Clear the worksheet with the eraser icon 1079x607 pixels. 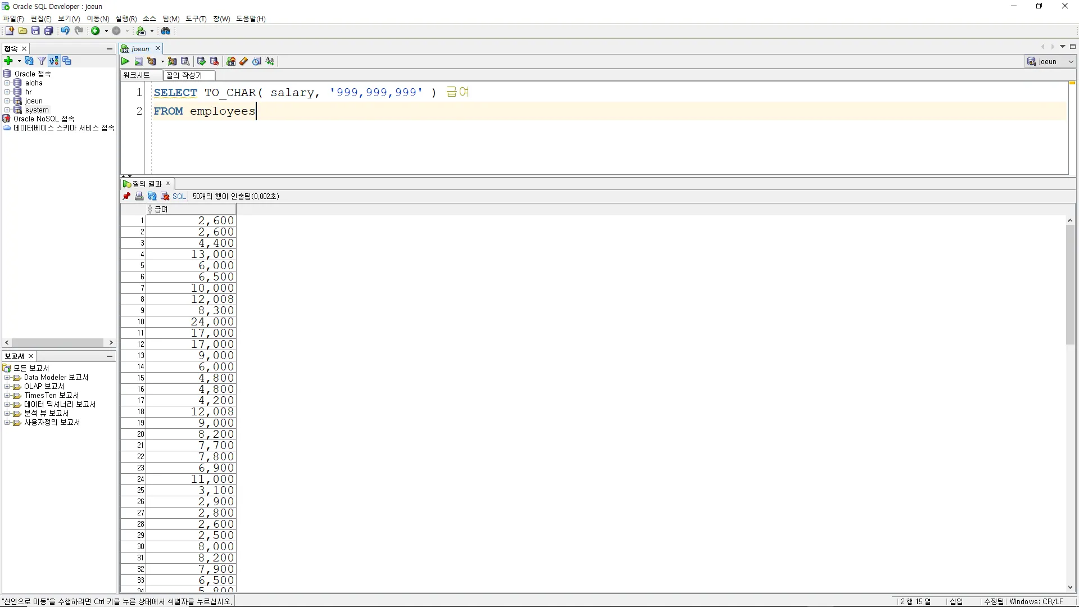click(x=244, y=61)
